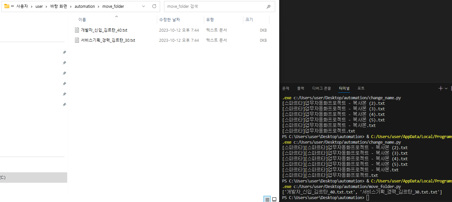The image size is (452, 202).
Task: Switch Explorer to details view
Action: click(267, 199)
